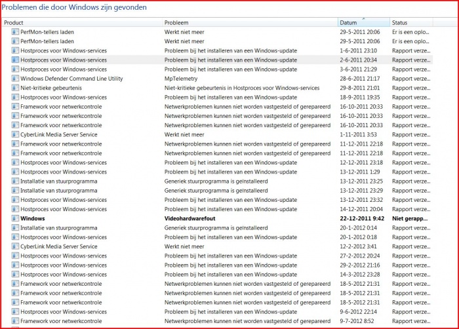Click the CyberLink icon in the 1-11-2011 row

coord(15,134)
